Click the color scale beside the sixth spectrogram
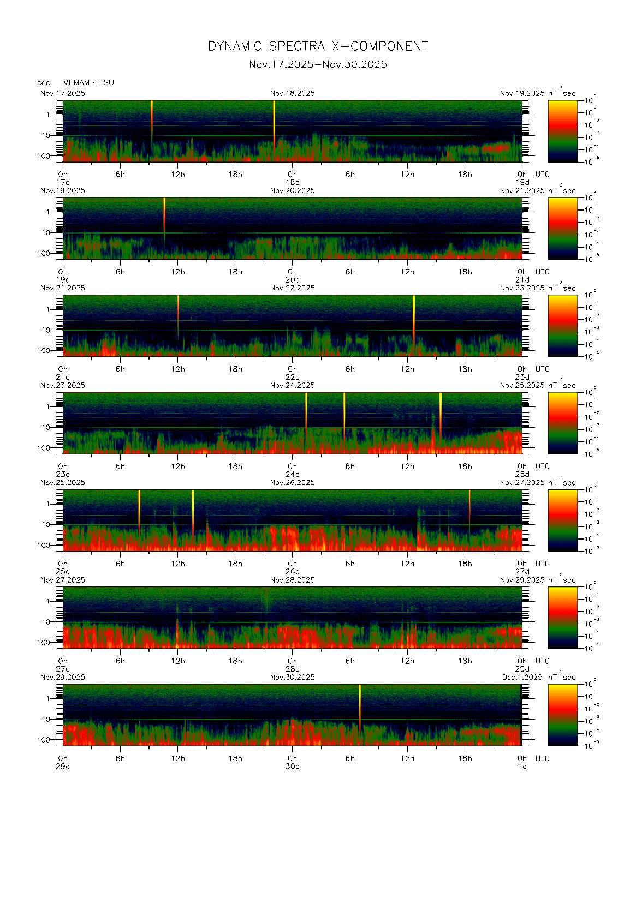Screen dimensions: 636x916 [x=562, y=617]
